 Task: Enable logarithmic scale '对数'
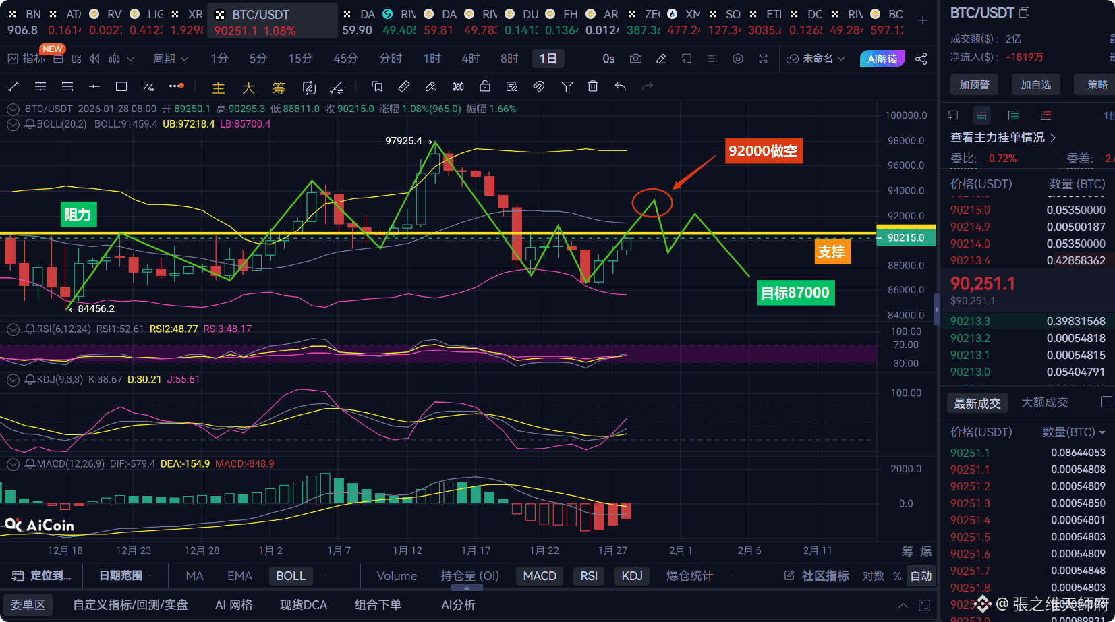click(874, 575)
